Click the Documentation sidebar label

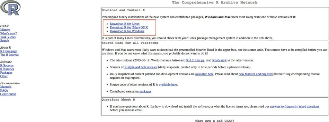pos(10,83)
